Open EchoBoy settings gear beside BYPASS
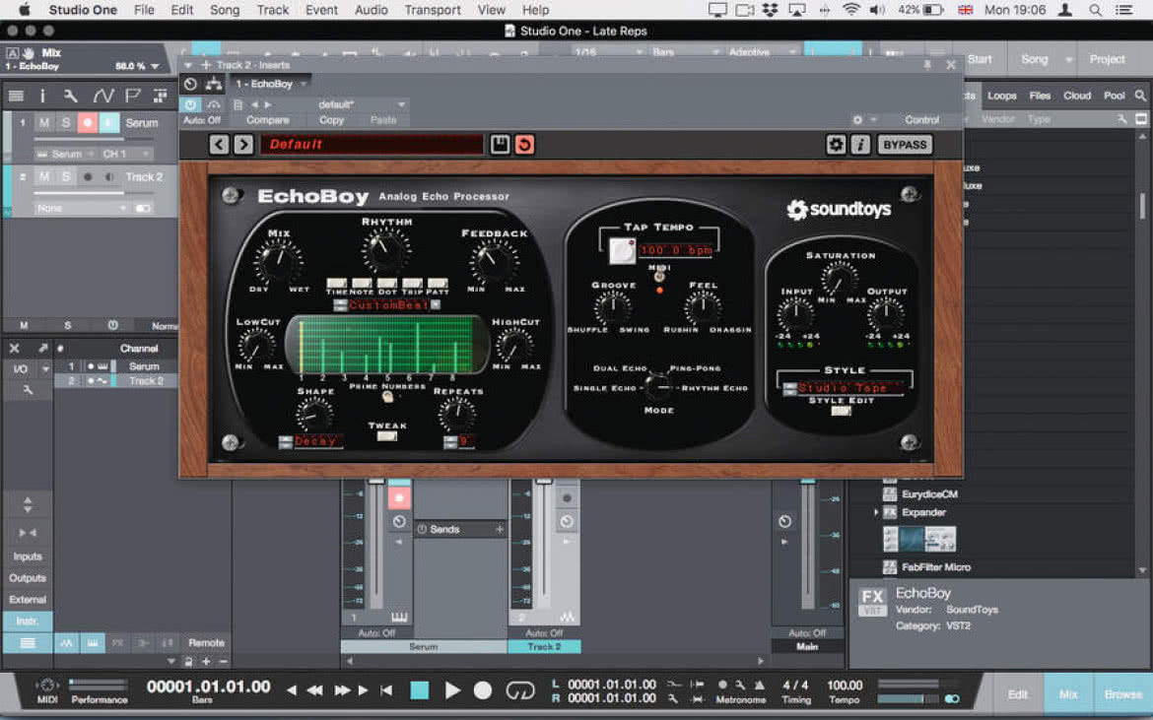Image resolution: width=1153 pixels, height=720 pixels. (836, 145)
